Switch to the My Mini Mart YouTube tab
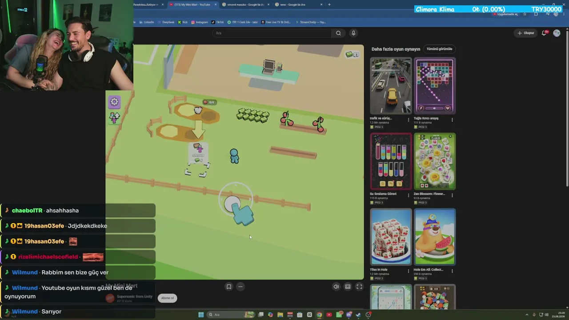Image resolution: width=569 pixels, height=320 pixels. (193, 4)
